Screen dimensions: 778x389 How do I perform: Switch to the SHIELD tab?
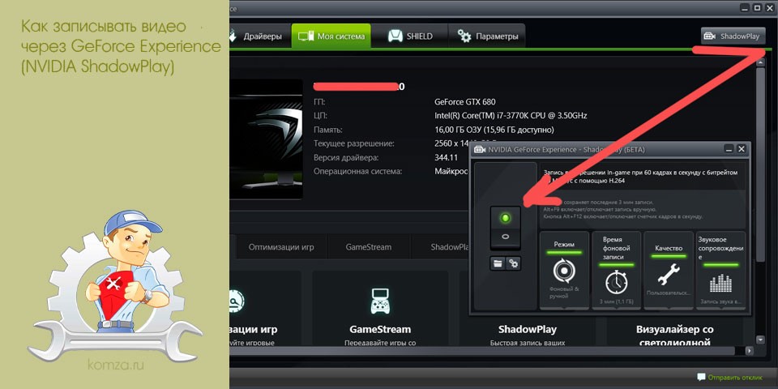[410, 36]
